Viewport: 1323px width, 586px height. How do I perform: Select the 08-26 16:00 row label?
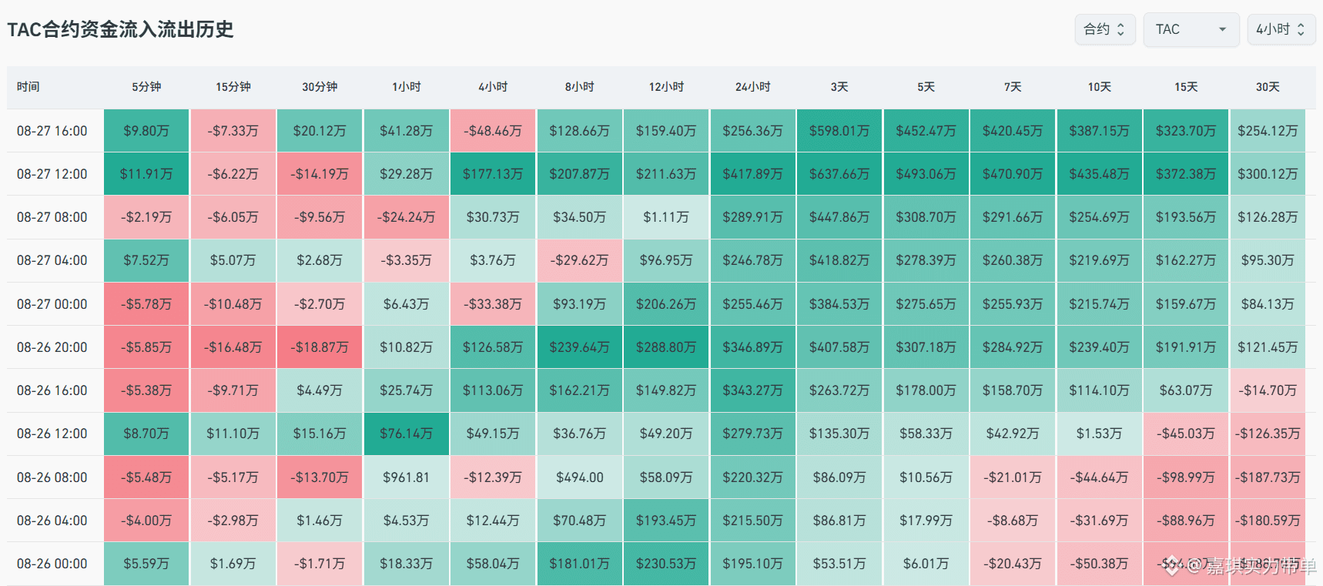52,390
